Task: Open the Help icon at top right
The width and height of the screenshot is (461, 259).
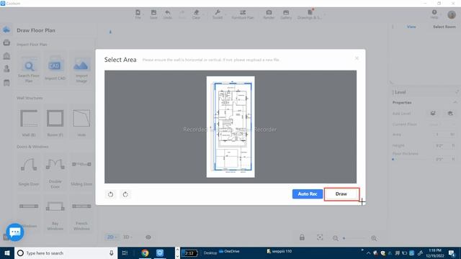Action: 434,14
